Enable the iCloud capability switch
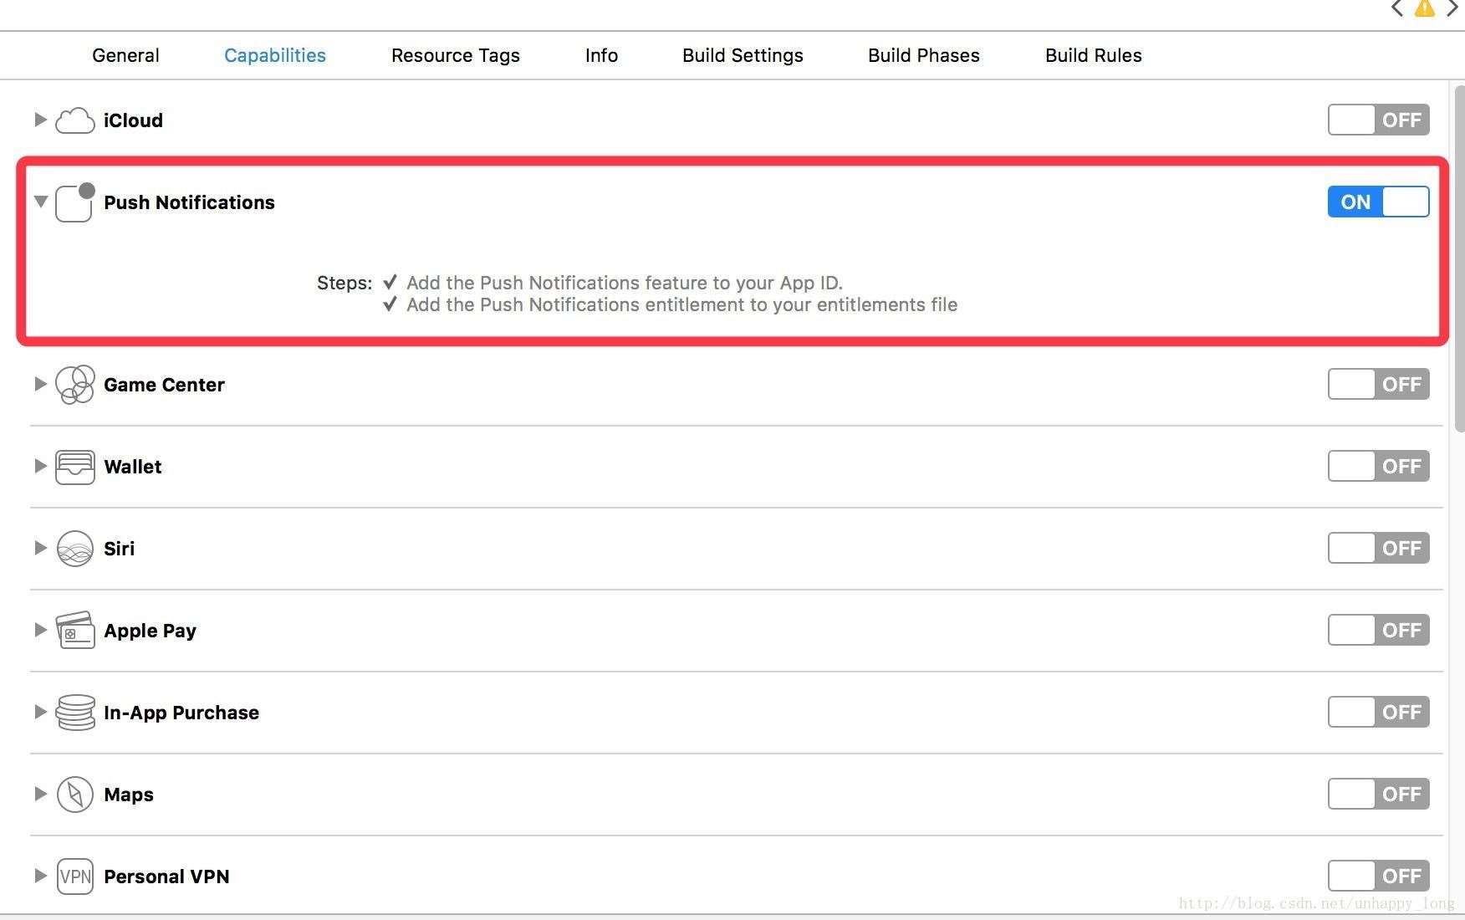This screenshot has height=920, width=1465. click(1378, 120)
